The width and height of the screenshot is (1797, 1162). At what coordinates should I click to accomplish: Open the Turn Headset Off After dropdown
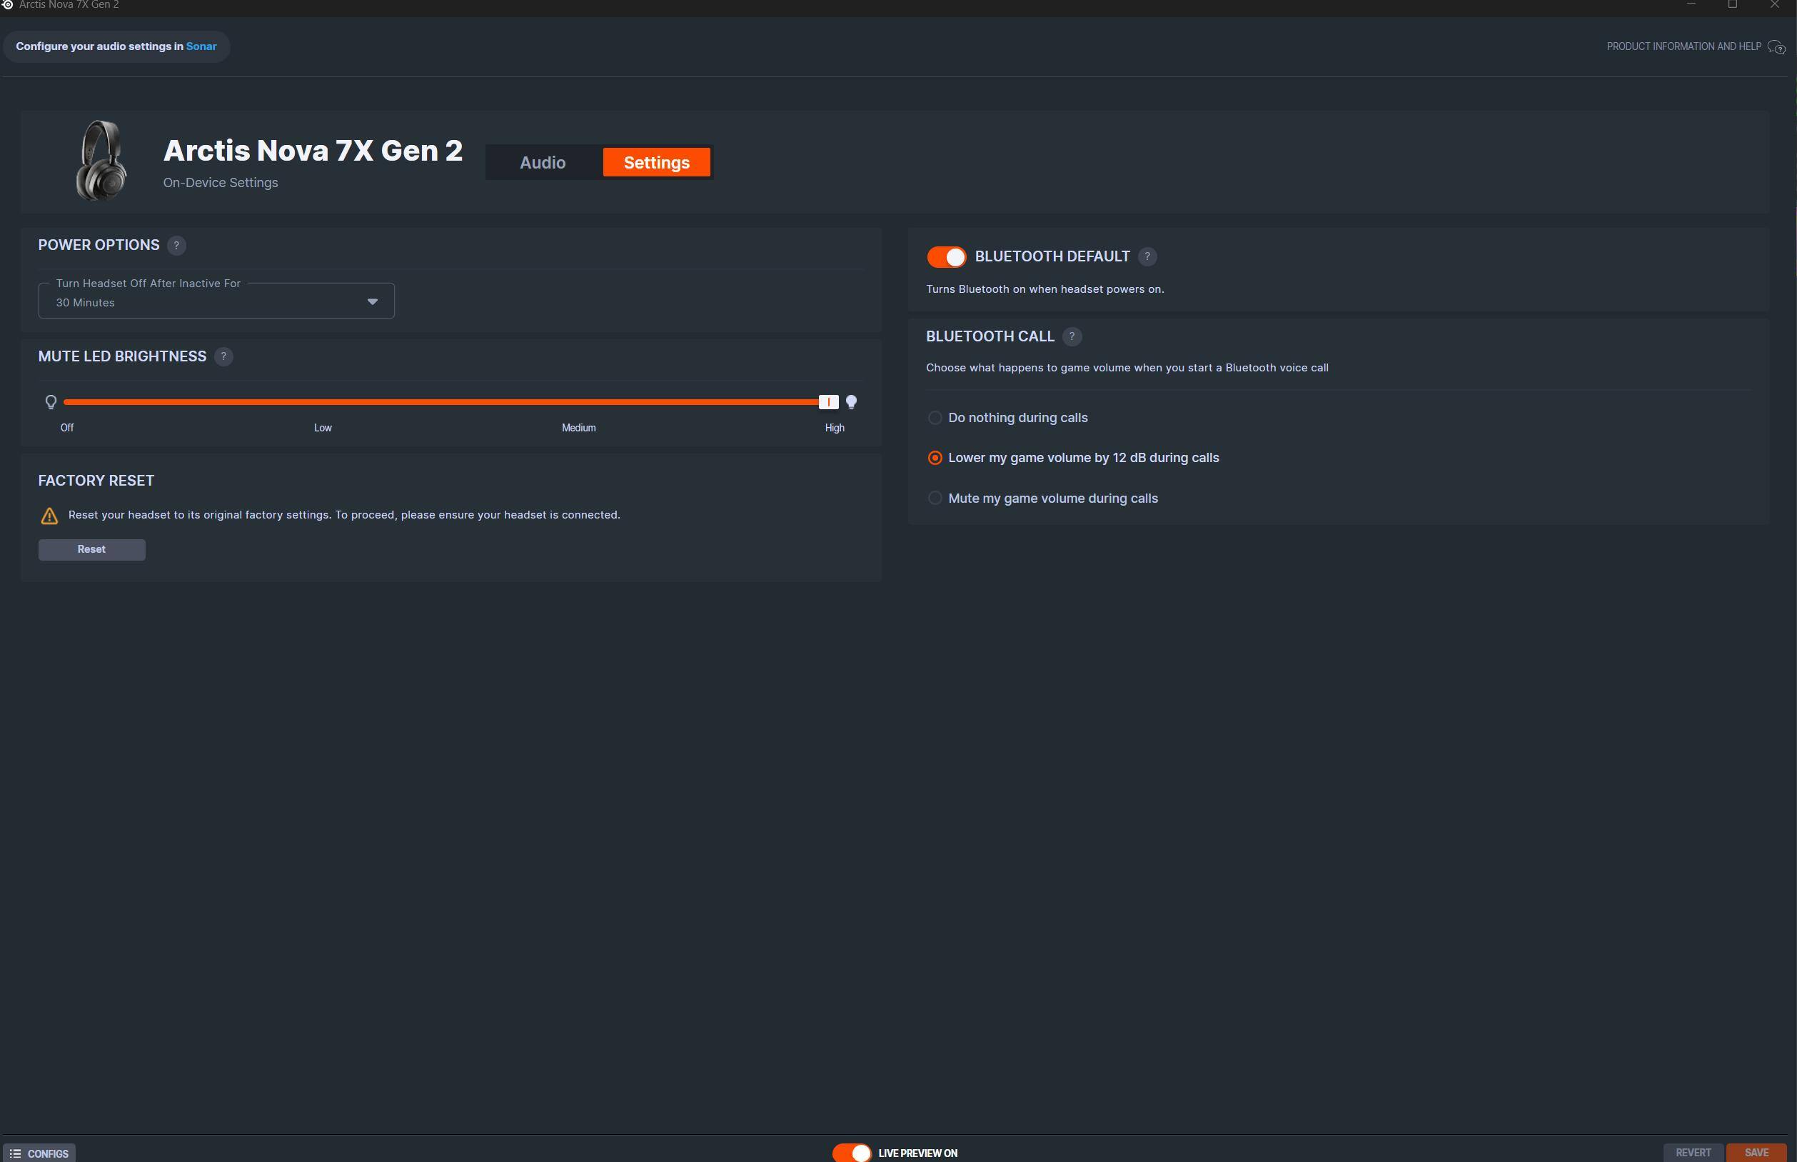[x=216, y=301]
